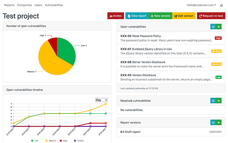Toggle the Critical series in timeline legend

79,141
